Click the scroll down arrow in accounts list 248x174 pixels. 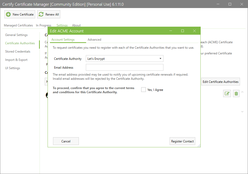point(242,112)
